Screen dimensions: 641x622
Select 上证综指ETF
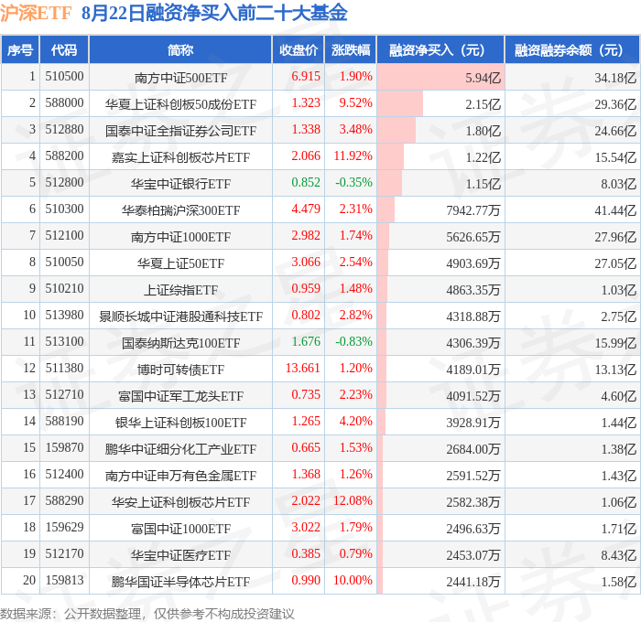(180, 290)
